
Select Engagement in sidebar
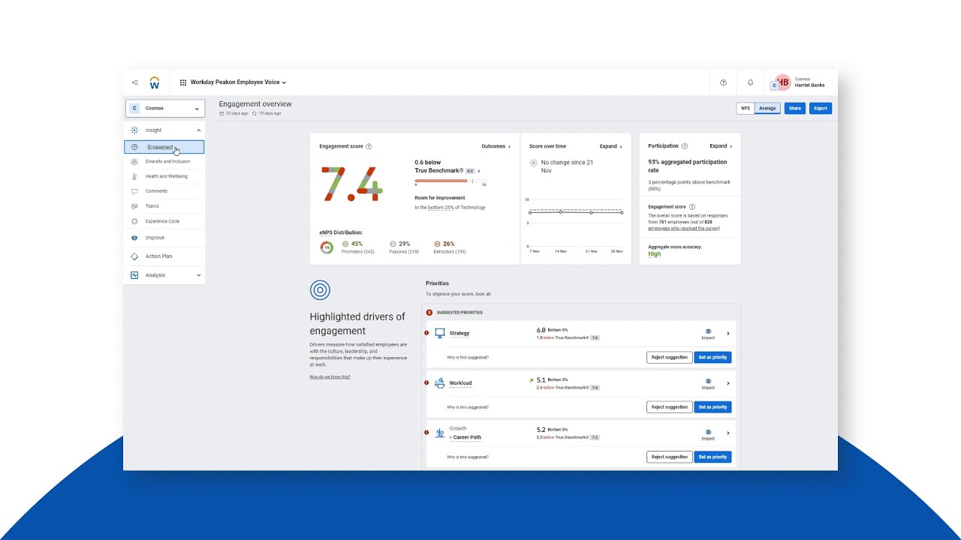click(164, 147)
